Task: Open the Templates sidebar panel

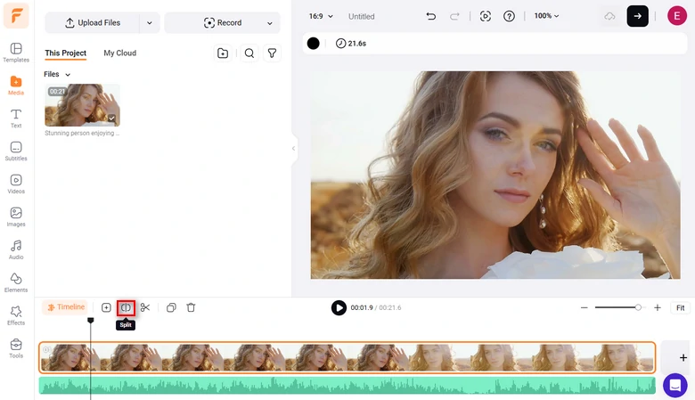Action: coord(16,53)
